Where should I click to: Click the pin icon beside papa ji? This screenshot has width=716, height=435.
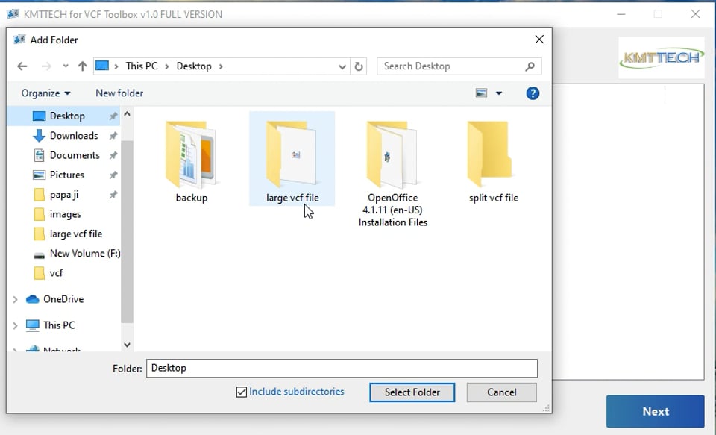pyautogui.click(x=113, y=195)
